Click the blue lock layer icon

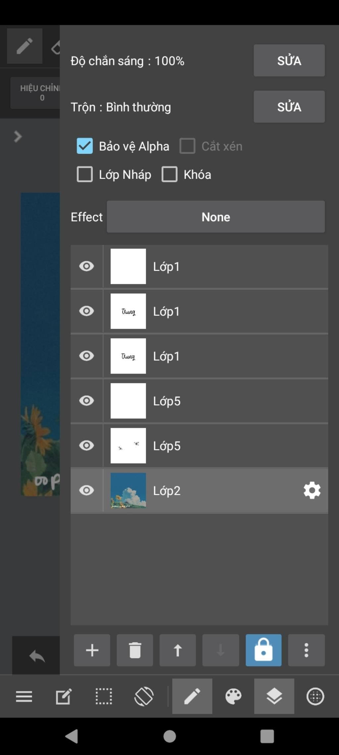coord(264,650)
